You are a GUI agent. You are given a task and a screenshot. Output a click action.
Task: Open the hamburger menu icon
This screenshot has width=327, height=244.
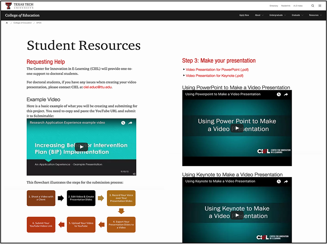point(320,6)
